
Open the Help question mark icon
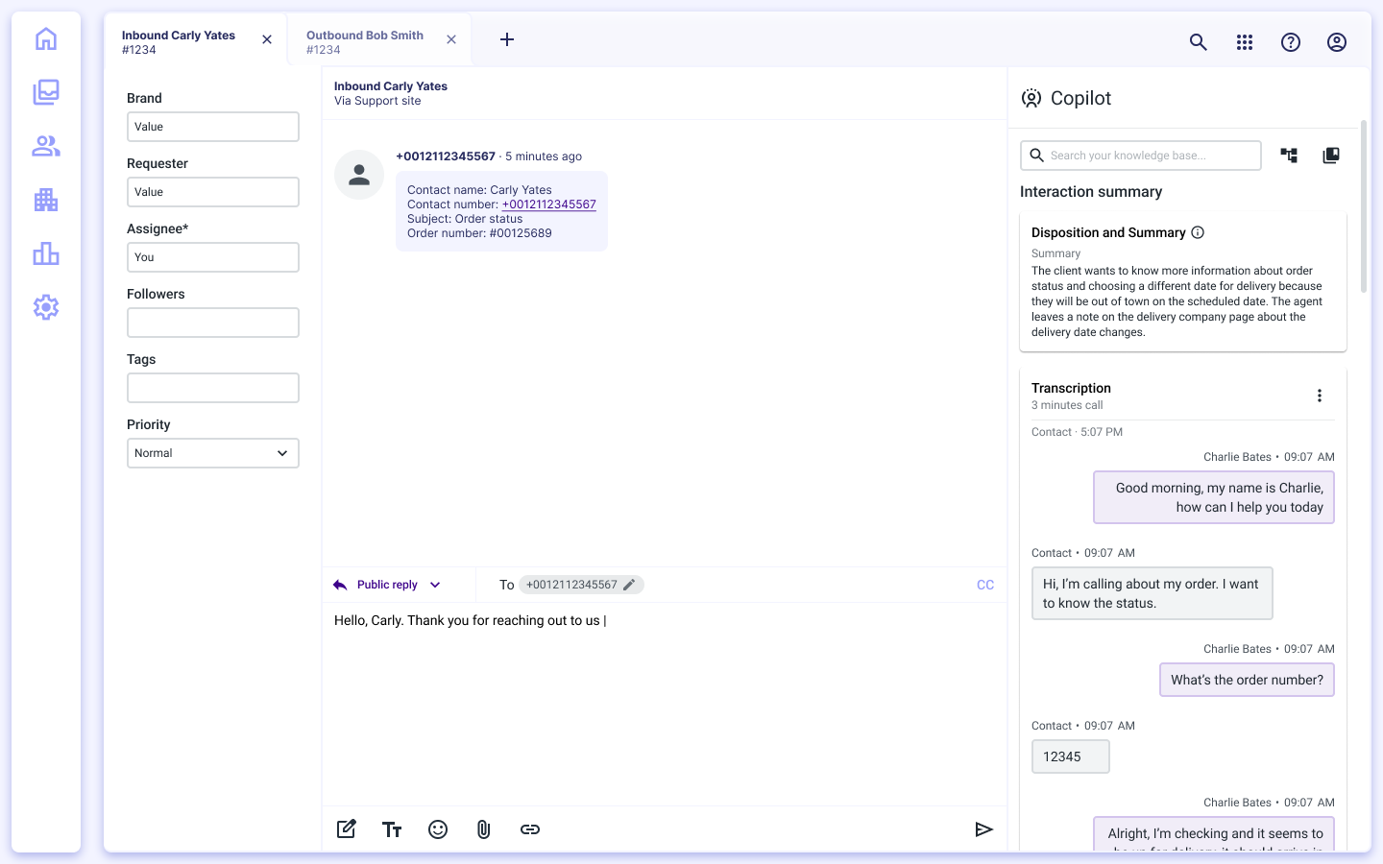(x=1290, y=42)
